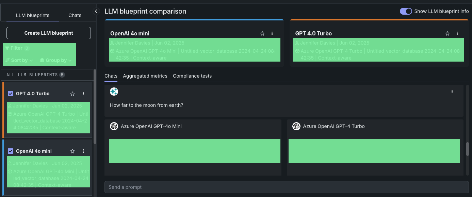The height and width of the screenshot is (197, 472).
Task: Star the OpenAI 4o mini sidebar blueprint
Action: tap(72, 151)
